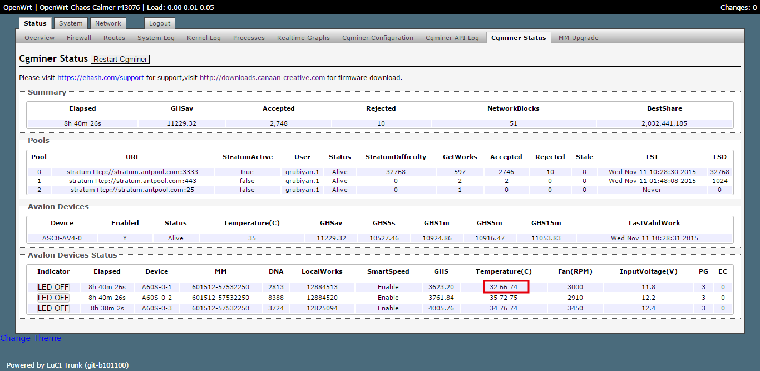This screenshot has height=371, width=760.
Task: Click GHS value 3623.20
Action: point(441,287)
